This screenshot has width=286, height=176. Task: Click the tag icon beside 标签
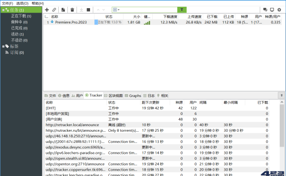(7, 46)
